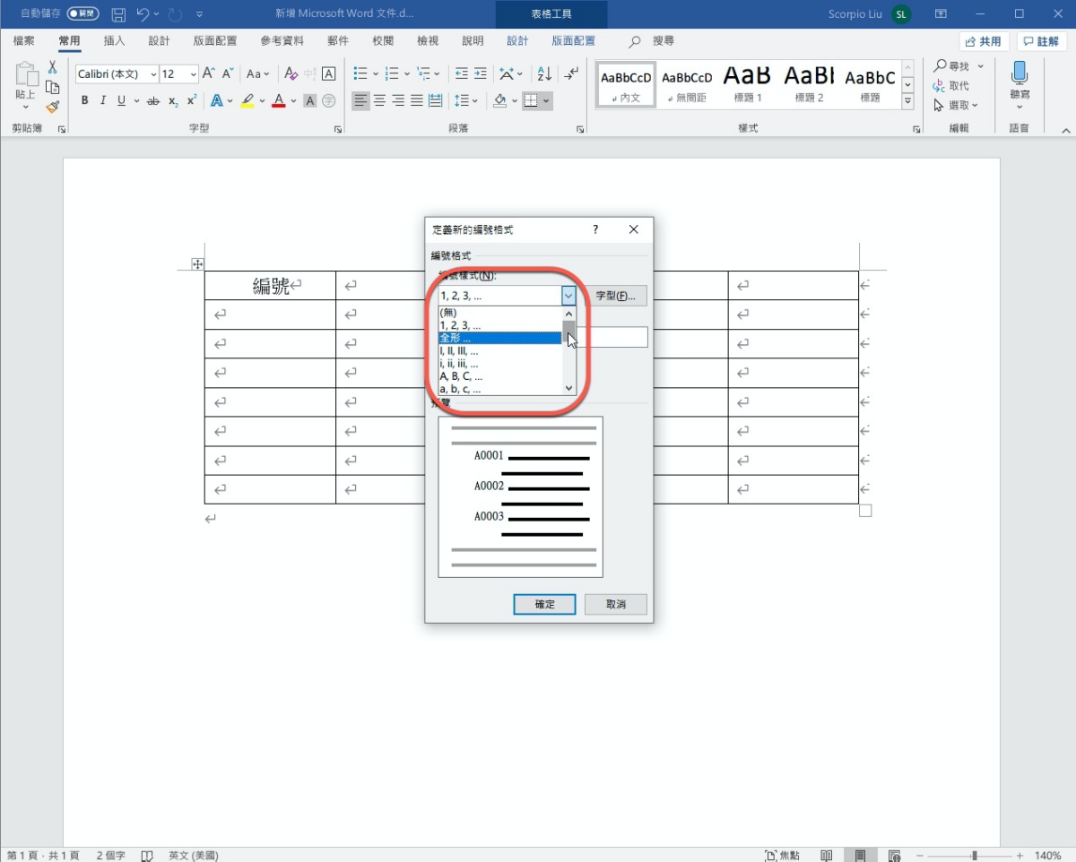Click the Italic formatting icon

103,100
